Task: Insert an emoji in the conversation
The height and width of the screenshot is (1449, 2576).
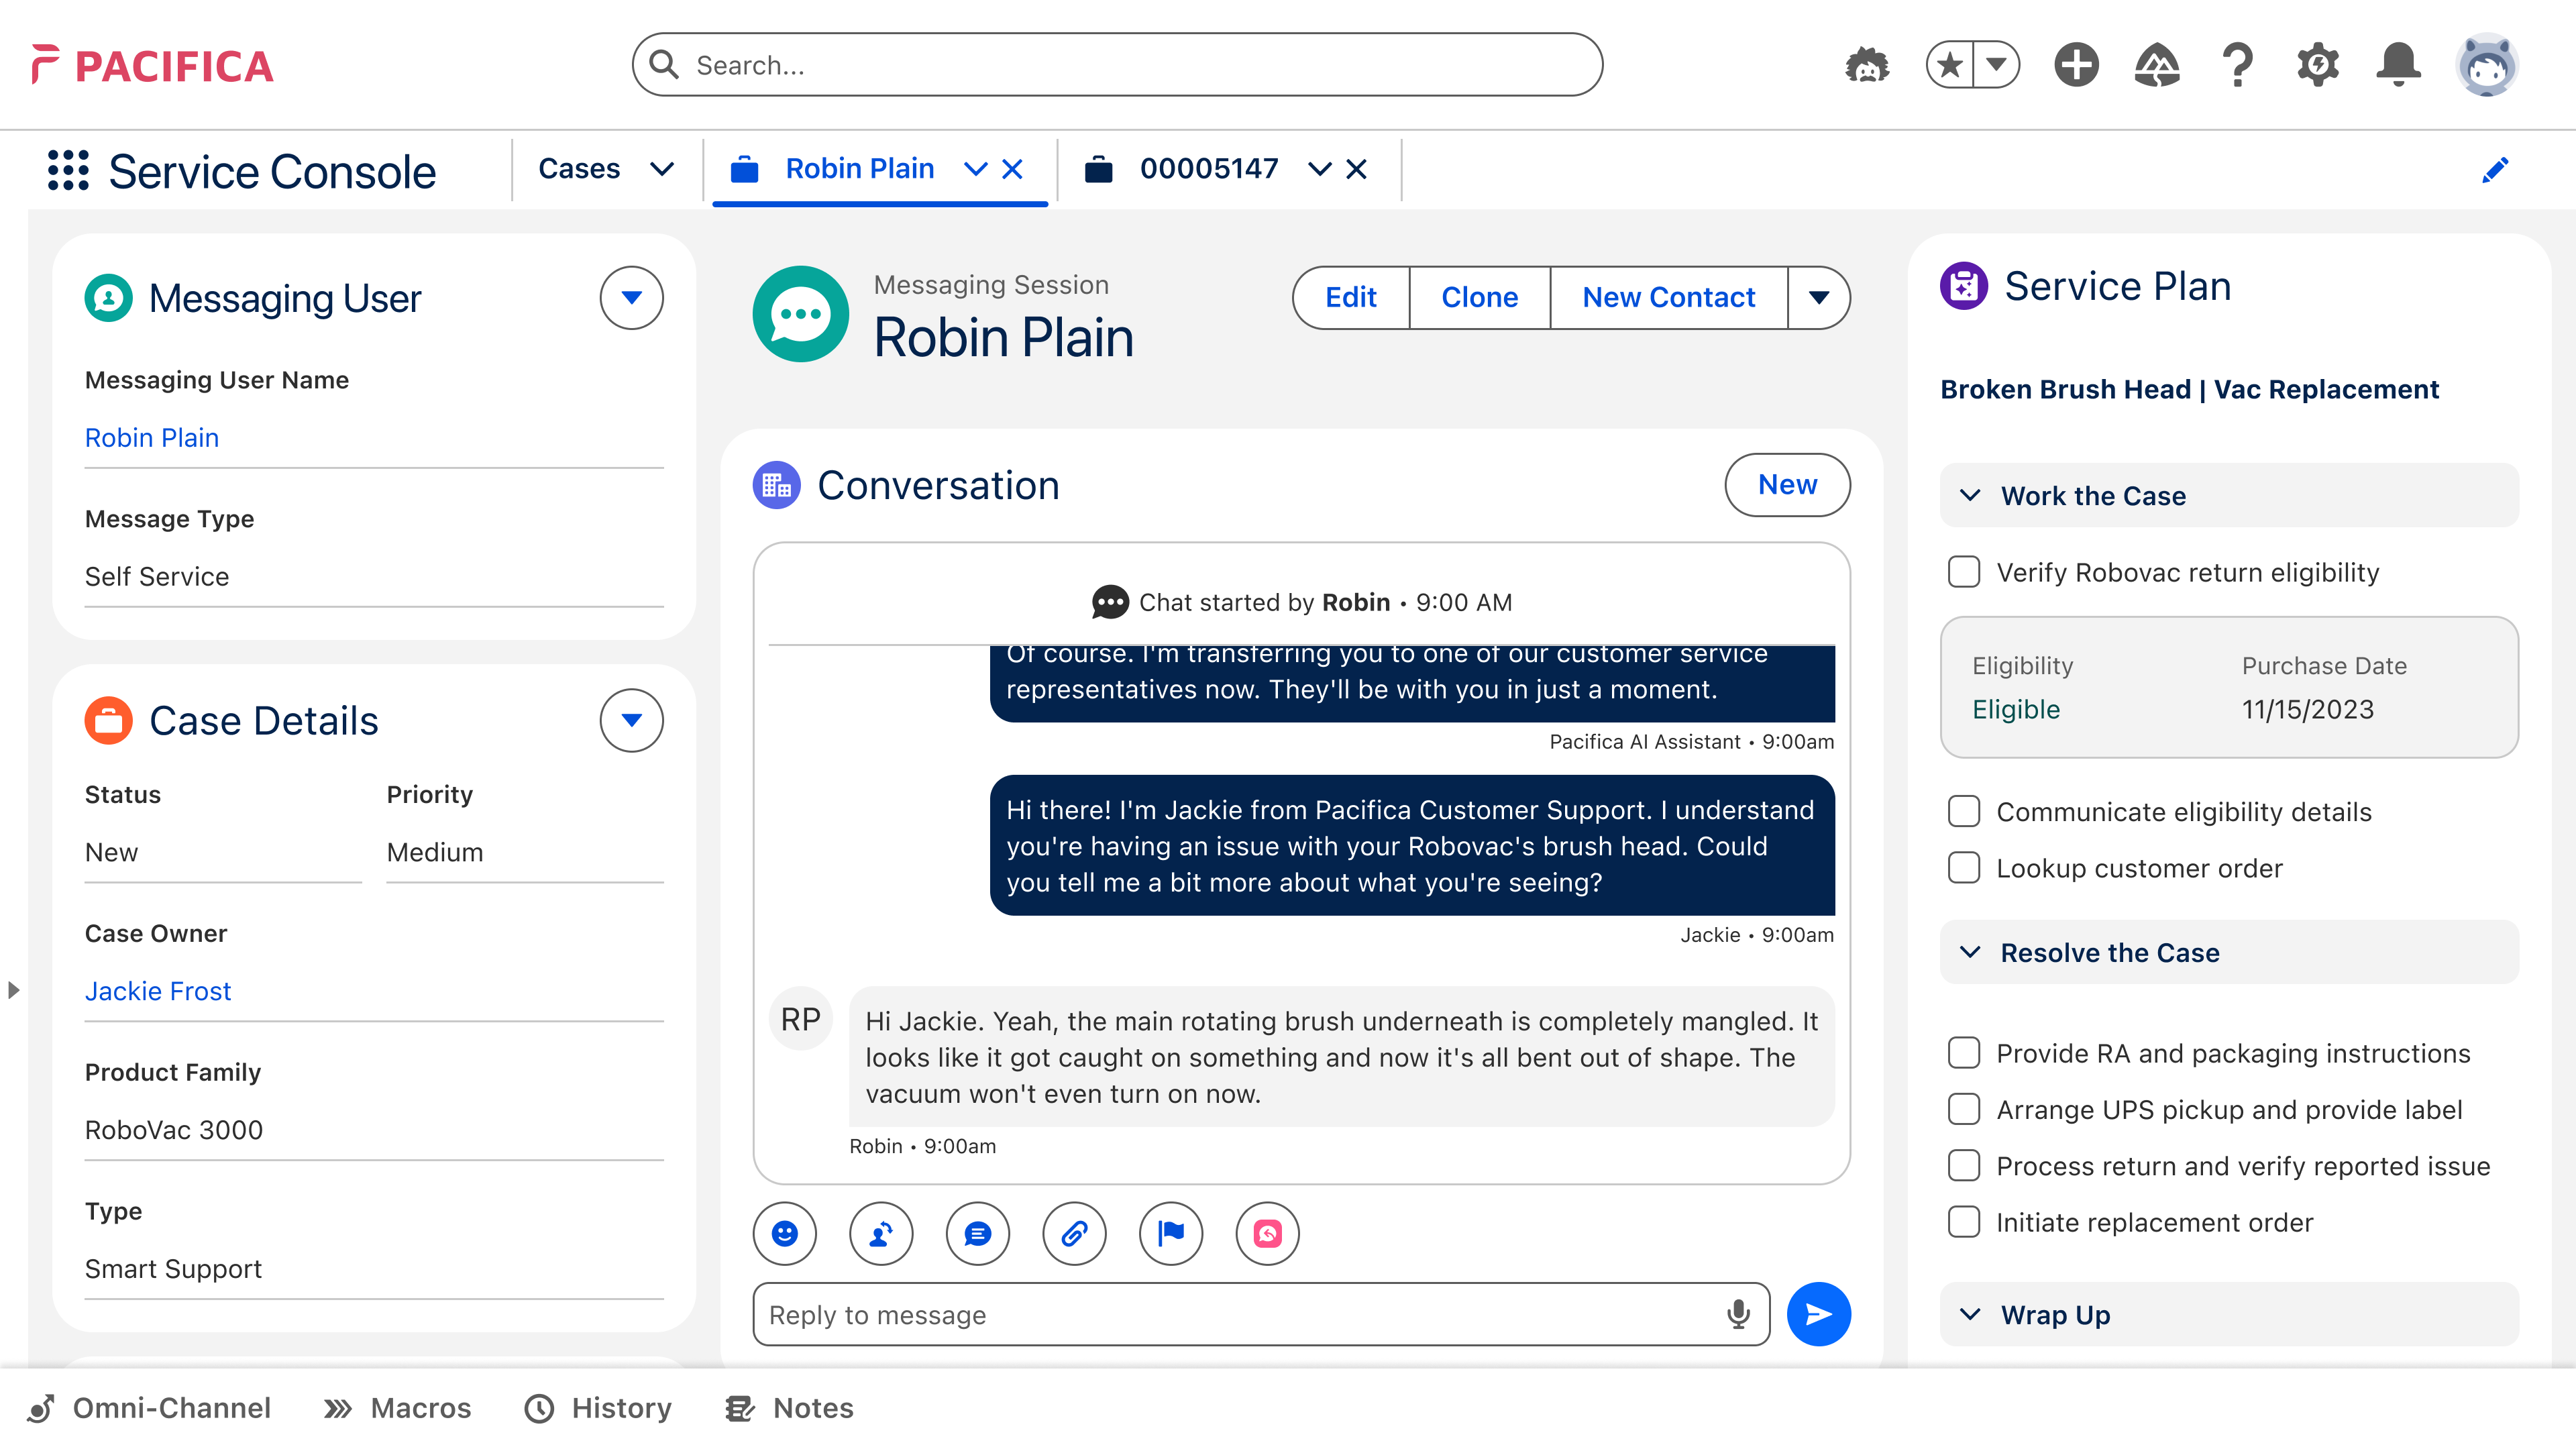Action: tap(784, 1234)
